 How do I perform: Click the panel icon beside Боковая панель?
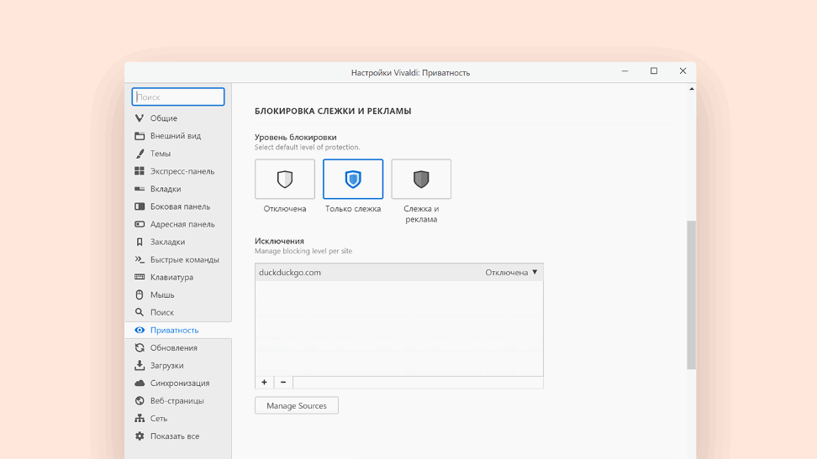(x=140, y=206)
